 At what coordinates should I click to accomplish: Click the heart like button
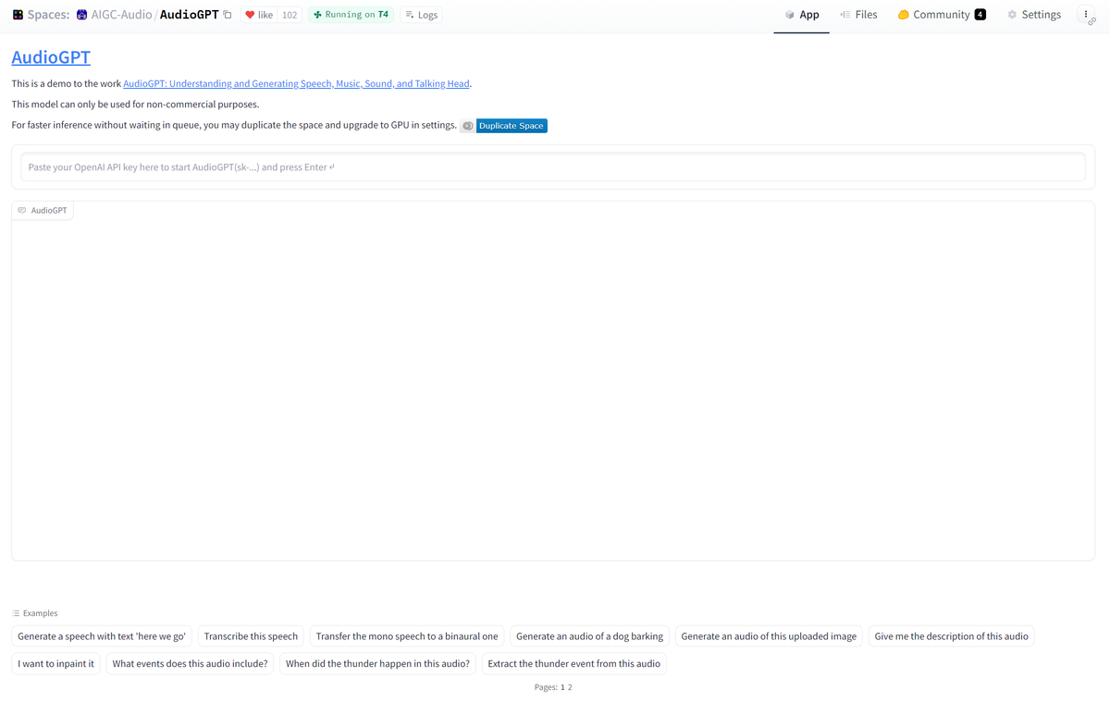point(259,15)
